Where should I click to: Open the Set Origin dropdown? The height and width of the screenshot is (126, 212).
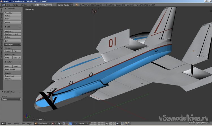click(x=13, y=44)
